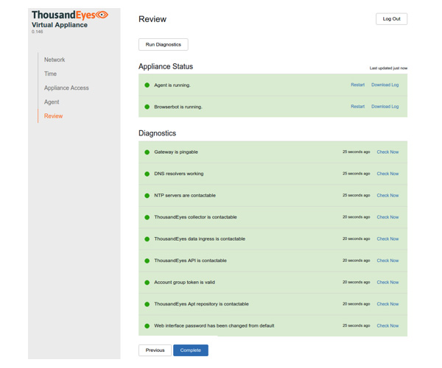Log out of the virtual appliance
Screen dimensions: 442x368
coord(391,19)
